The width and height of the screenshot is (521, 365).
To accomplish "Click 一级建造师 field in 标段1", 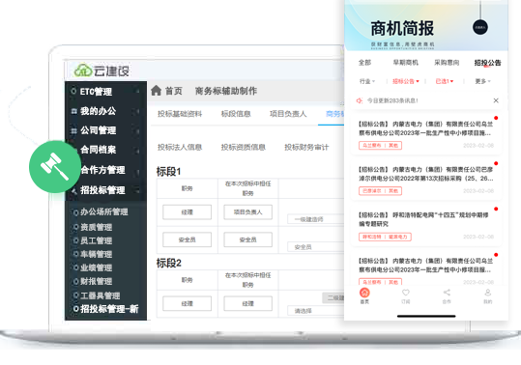I will pos(316,219).
